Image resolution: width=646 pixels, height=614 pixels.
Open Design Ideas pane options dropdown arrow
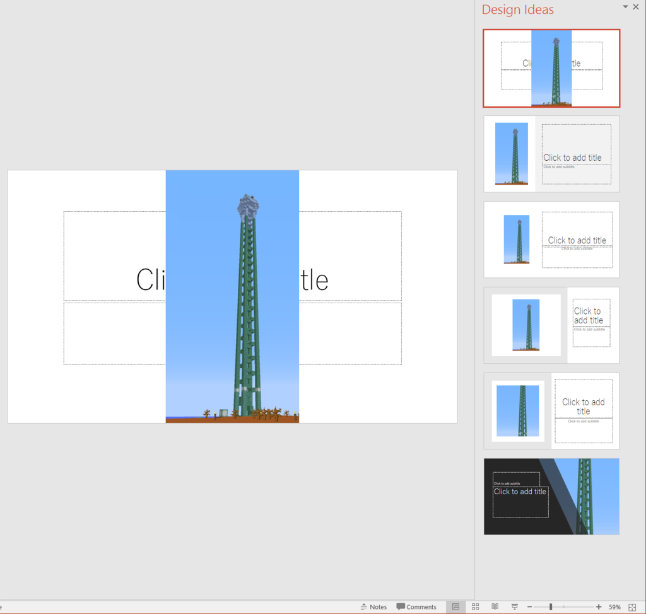click(625, 6)
